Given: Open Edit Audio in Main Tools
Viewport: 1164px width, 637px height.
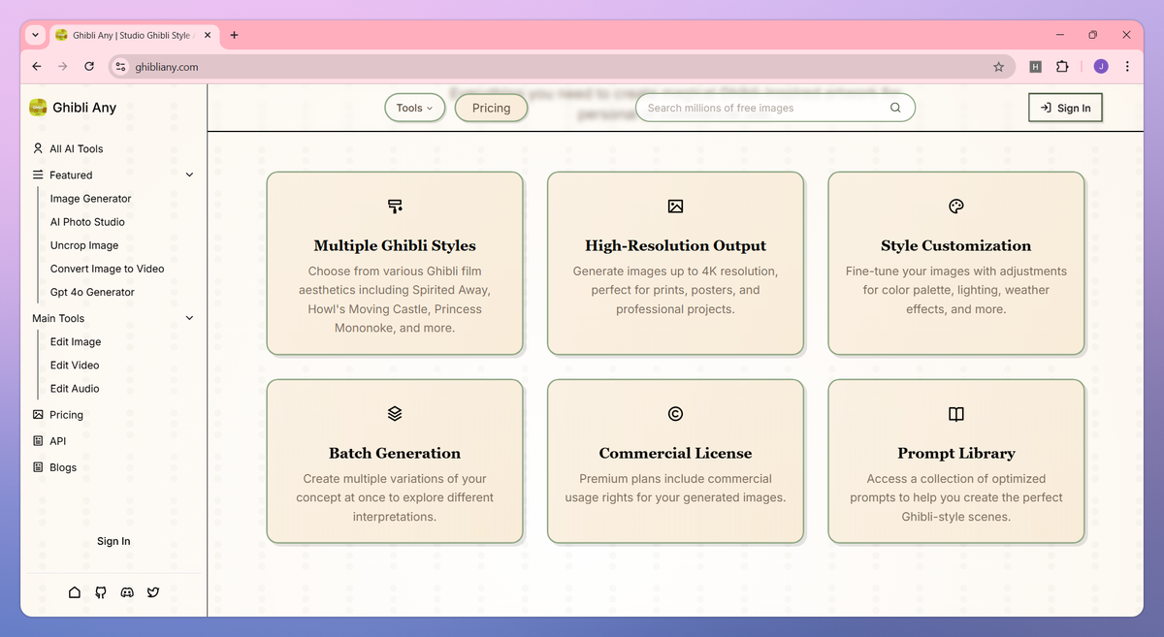Looking at the screenshot, I should pyautogui.click(x=75, y=389).
